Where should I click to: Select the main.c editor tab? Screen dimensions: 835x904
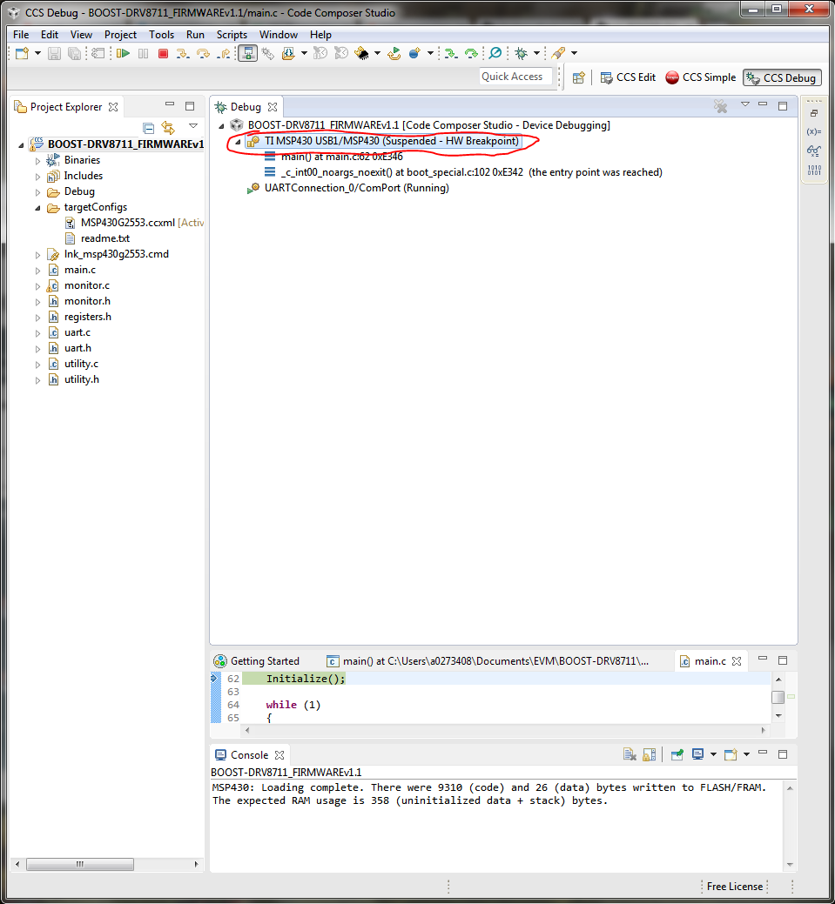tap(710, 661)
